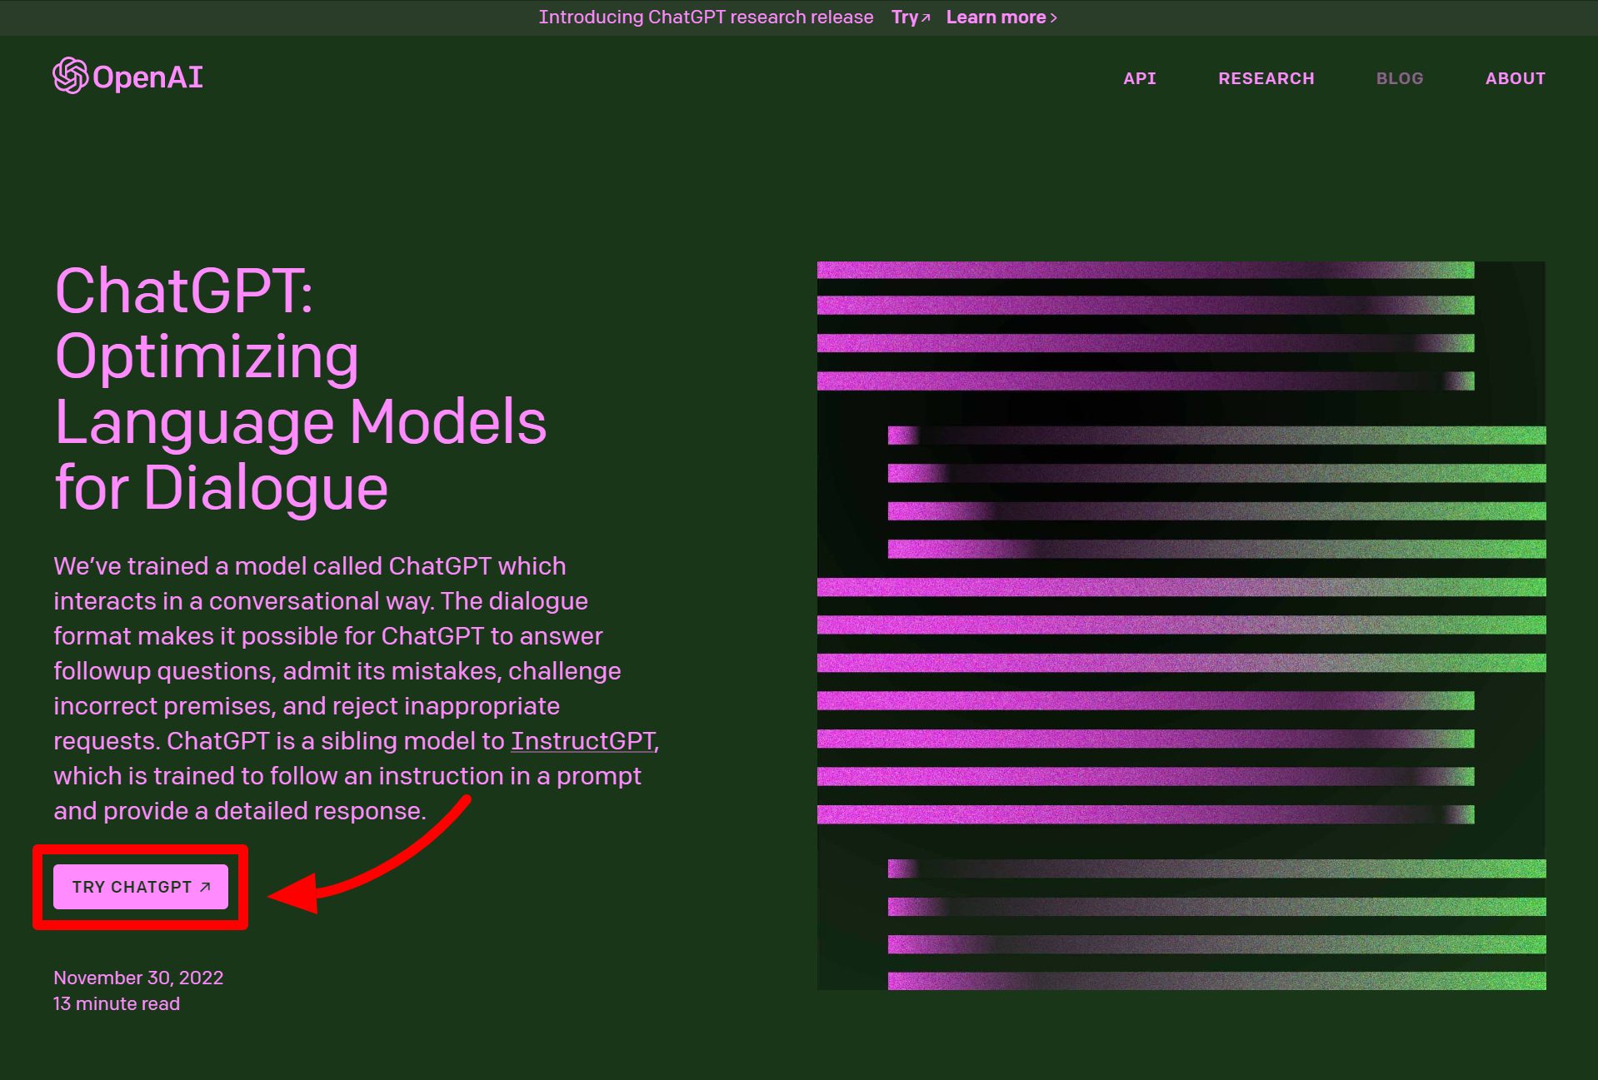Click the pink and green striped hero image

[1181, 625]
